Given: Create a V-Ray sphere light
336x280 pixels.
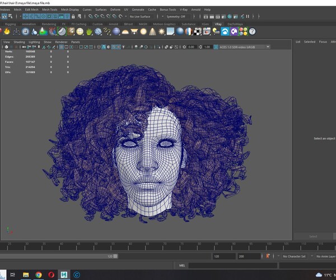Looking at the screenshot, I should (x=143, y=31).
